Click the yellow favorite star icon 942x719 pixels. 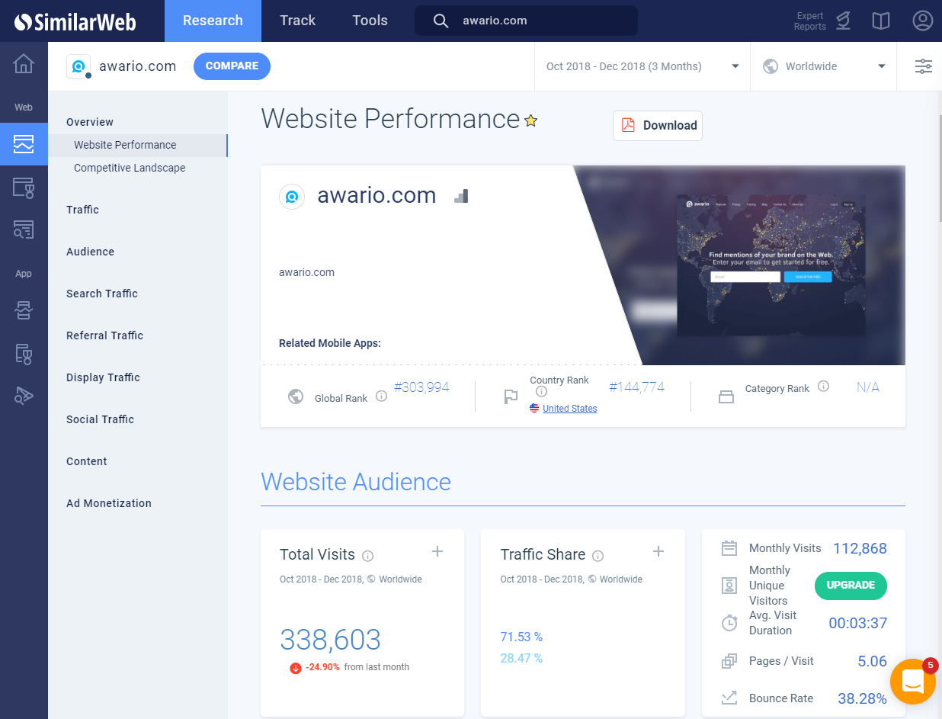tap(531, 120)
